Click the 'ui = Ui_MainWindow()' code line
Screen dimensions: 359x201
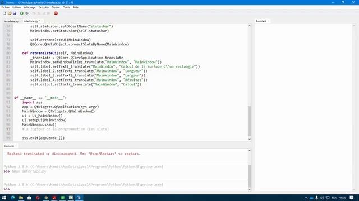(42, 116)
